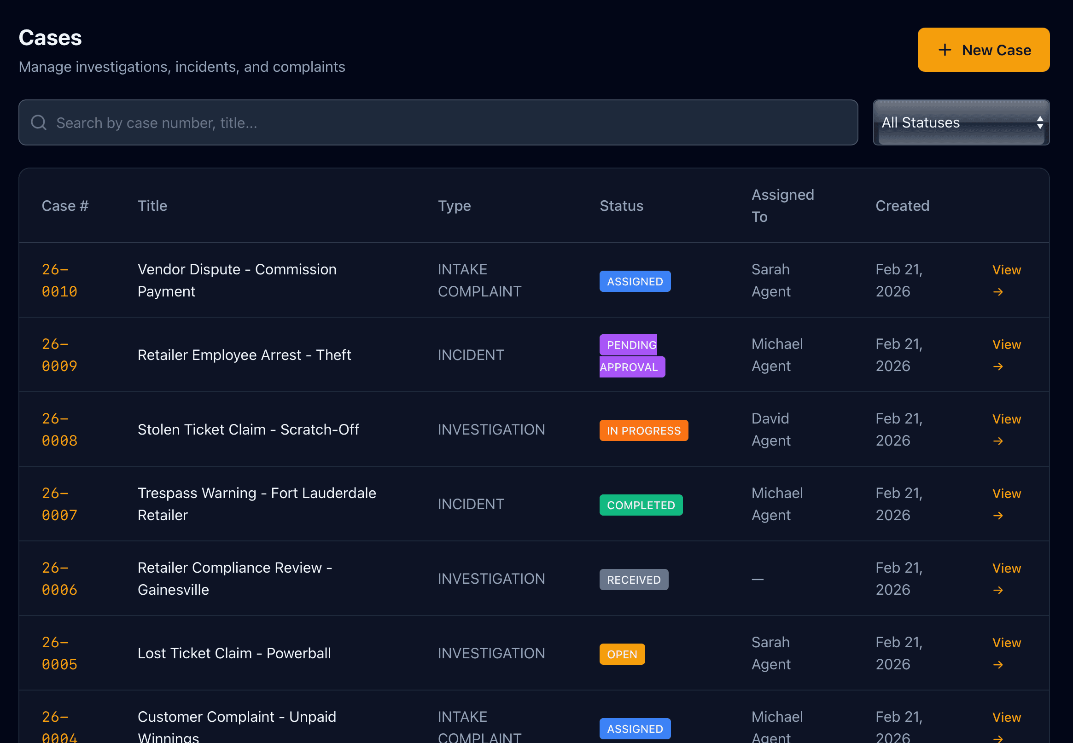Open case number 26-0006
This screenshot has height=743, width=1073.
pos(59,578)
